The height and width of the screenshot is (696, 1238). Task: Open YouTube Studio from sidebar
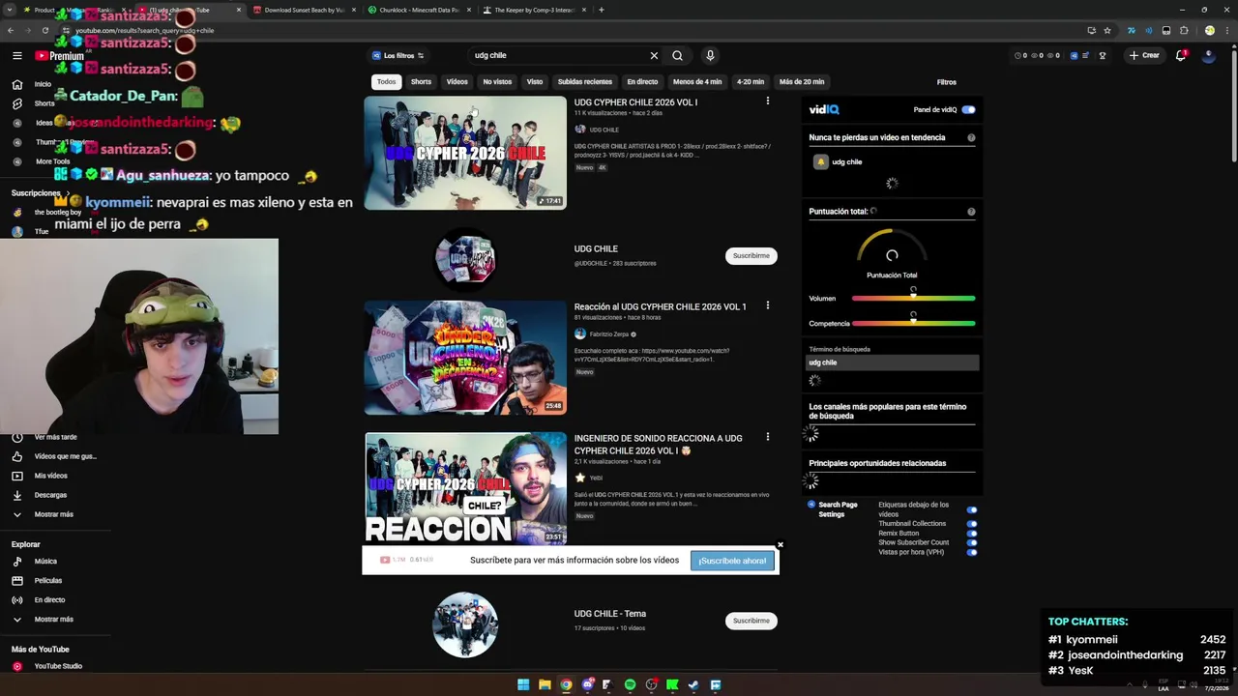click(x=58, y=666)
